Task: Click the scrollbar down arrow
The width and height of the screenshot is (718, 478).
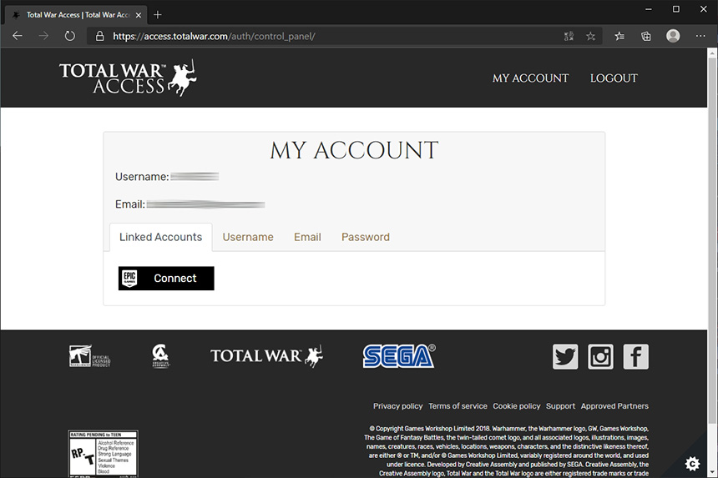Action: pos(712,472)
